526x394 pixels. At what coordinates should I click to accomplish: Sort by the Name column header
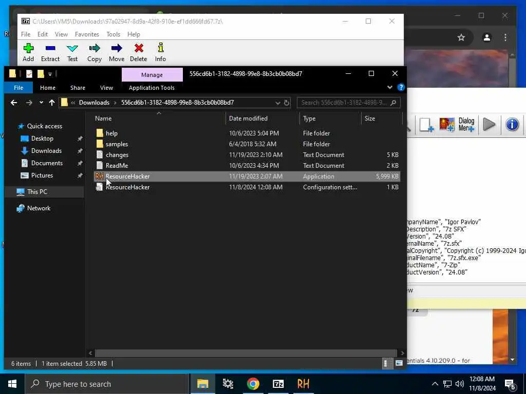[103, 119]
